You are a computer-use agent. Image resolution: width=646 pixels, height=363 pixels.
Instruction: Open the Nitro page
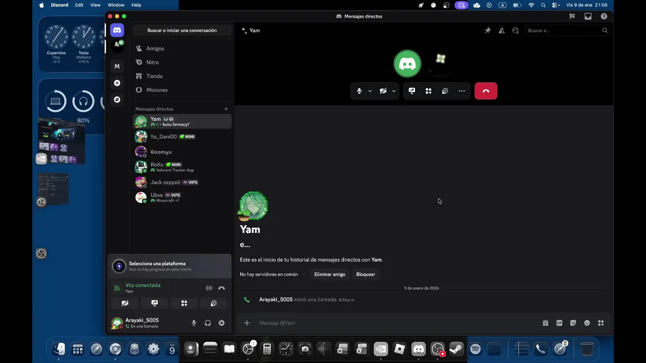pos(182,62)
